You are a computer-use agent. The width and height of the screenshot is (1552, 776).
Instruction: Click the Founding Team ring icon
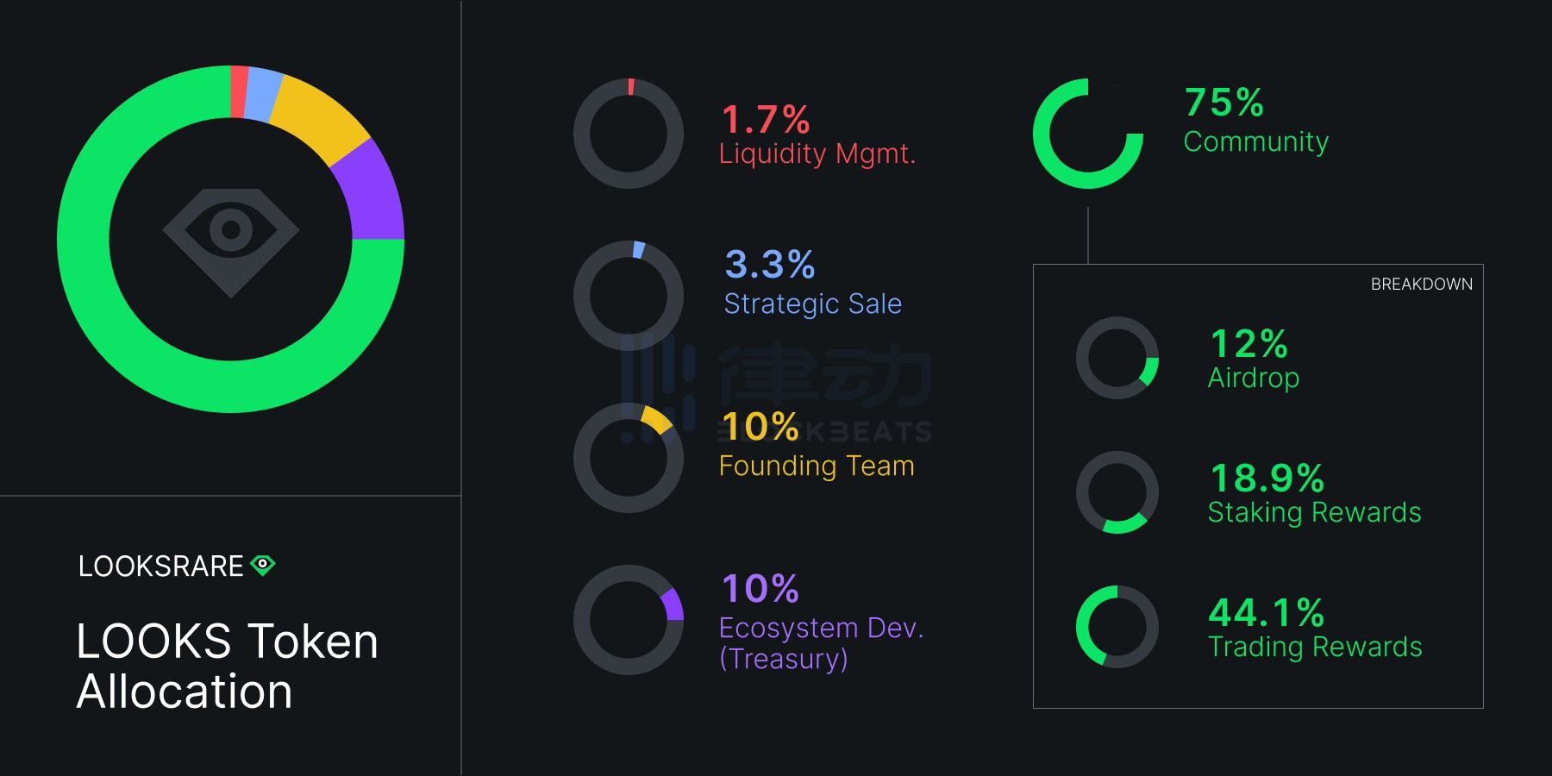[x=629, y=458]
